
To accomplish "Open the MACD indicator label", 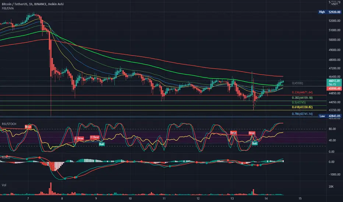I will (6, 157).
